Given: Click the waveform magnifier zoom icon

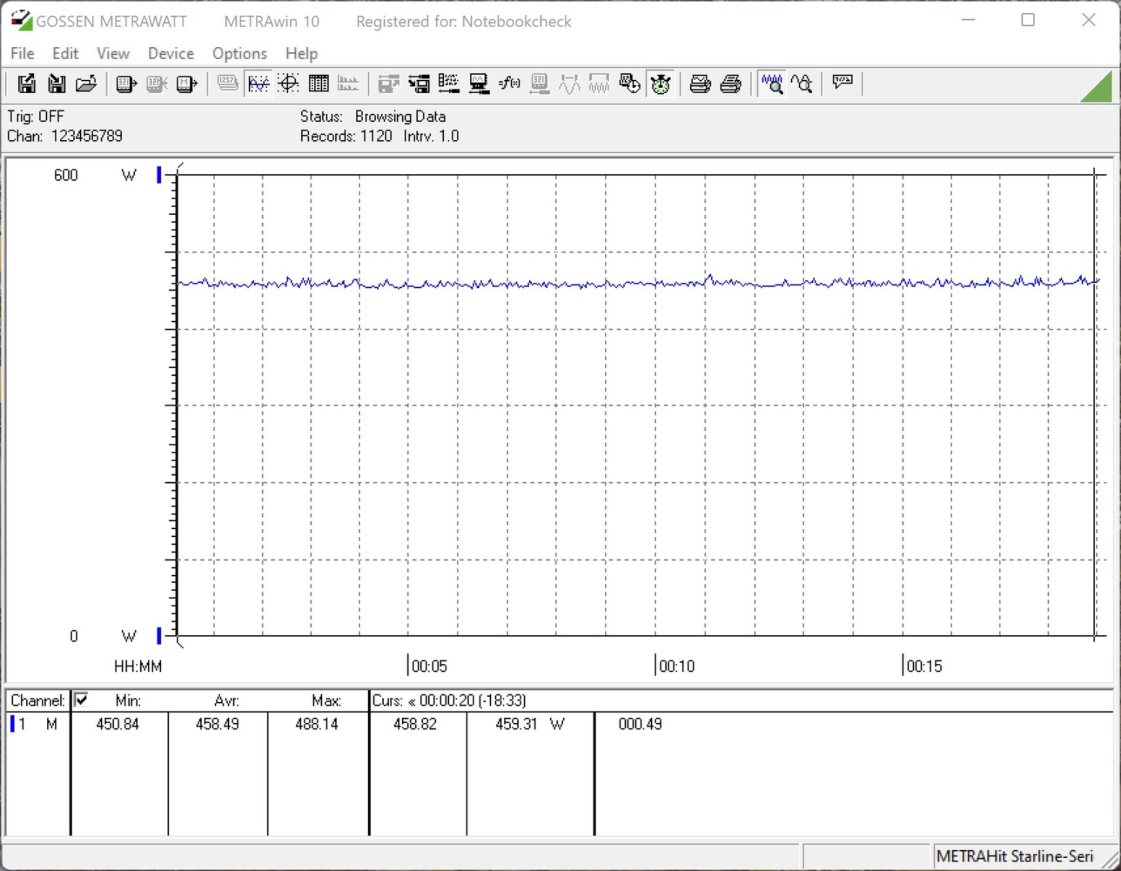Looking at the screenshot, I should coord(771,84).
